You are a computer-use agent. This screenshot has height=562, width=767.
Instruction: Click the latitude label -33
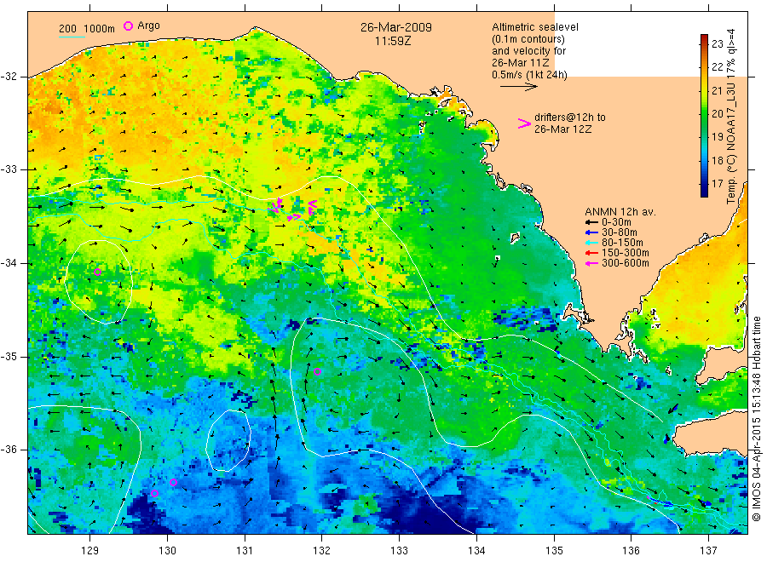click(x=9, y=169)
